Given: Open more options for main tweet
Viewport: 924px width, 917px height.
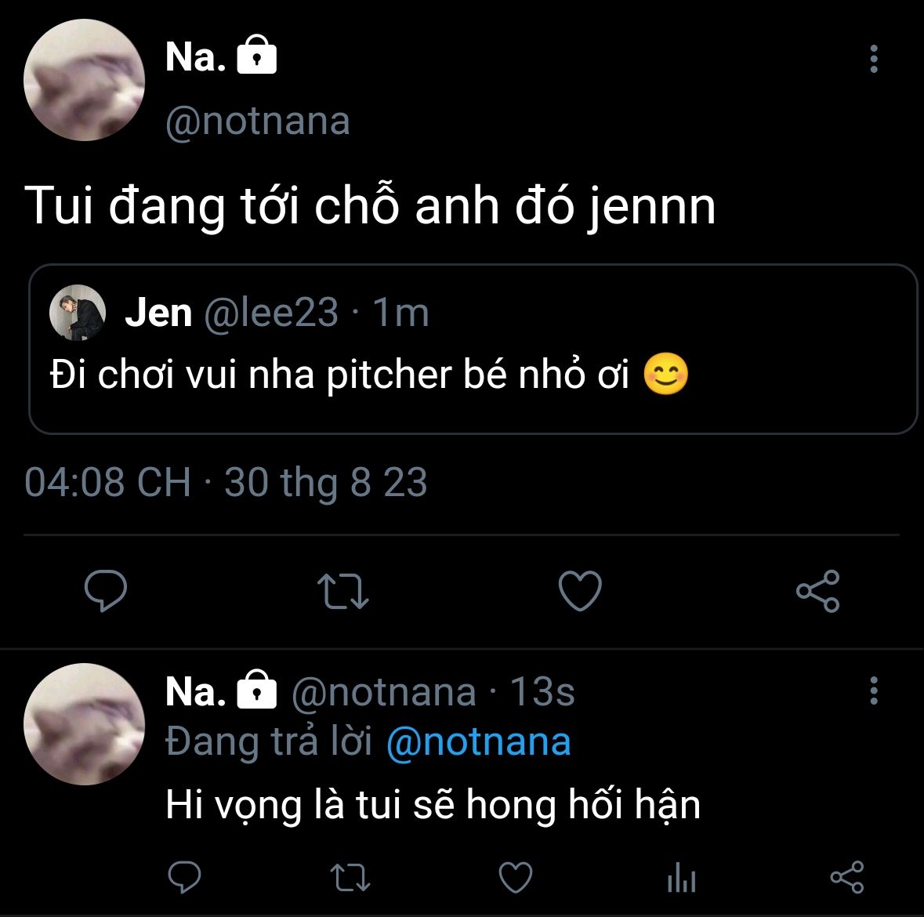Looking at the screenshot, I should (x=874, y=60).
